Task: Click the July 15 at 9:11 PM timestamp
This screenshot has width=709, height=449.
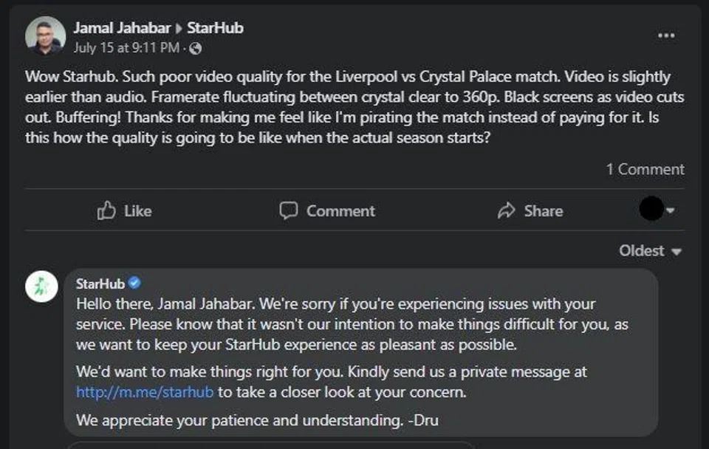Action: [x=126, y=48]
